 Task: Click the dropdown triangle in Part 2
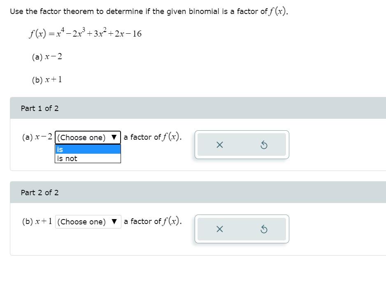pyautogui.click(x=114, y=222)
